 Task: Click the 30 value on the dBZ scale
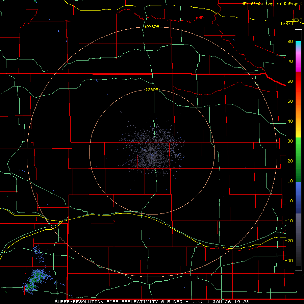pyautogui.click(x=290, y=141)
